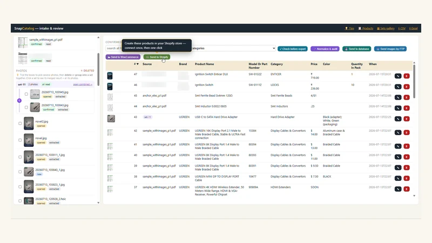Check the 20260713_120928_2.heic box
Image resolution: width=432 pixels, height=243 pixels.
click(20, 201)
